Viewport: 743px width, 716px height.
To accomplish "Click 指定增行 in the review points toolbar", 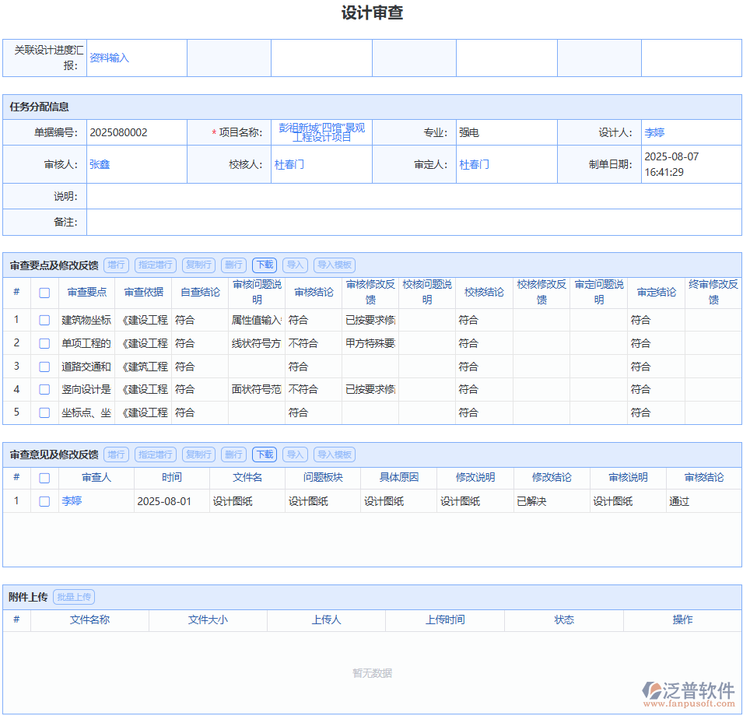I will [x=155, y=265].
